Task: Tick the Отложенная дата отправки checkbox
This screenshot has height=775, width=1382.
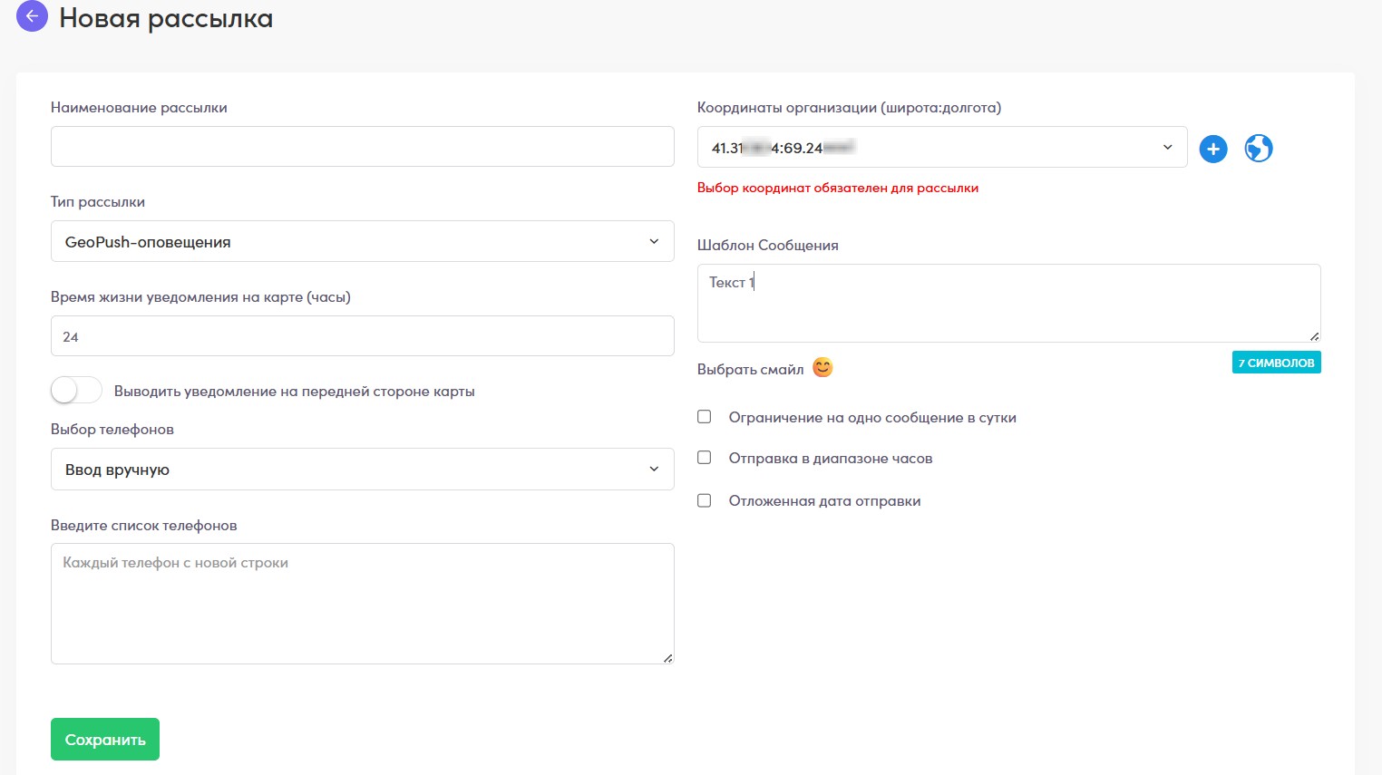Action: point(704,500)
